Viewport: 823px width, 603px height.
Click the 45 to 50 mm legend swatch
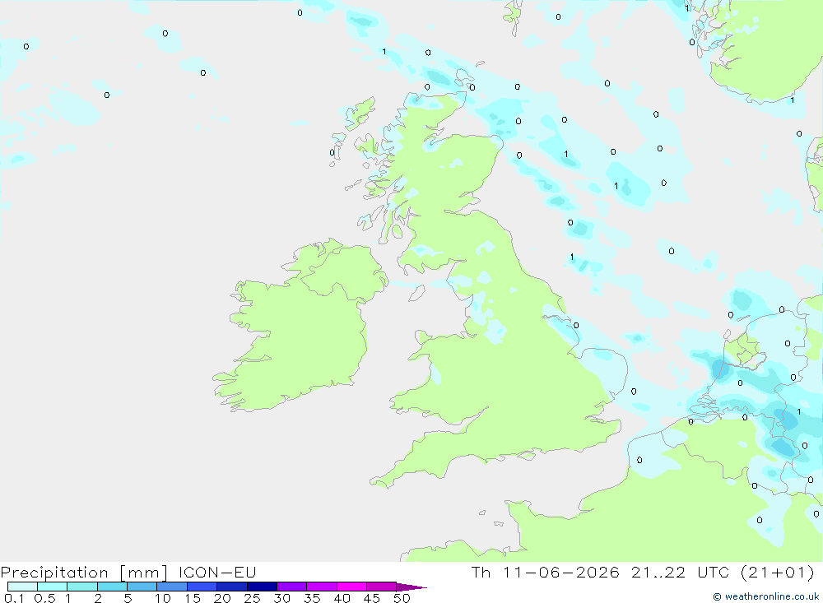382,587
